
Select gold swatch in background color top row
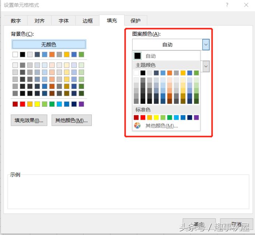point(67,54)
